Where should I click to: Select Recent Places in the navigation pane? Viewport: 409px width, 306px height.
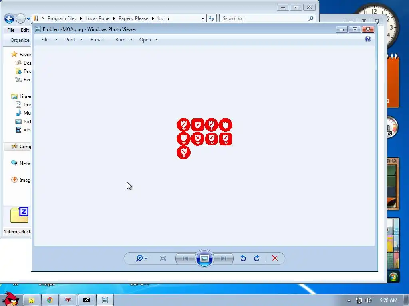(x=23, y=79)
